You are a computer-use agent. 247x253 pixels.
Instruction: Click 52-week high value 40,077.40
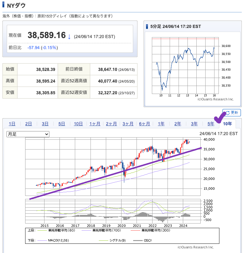point(107,81)
